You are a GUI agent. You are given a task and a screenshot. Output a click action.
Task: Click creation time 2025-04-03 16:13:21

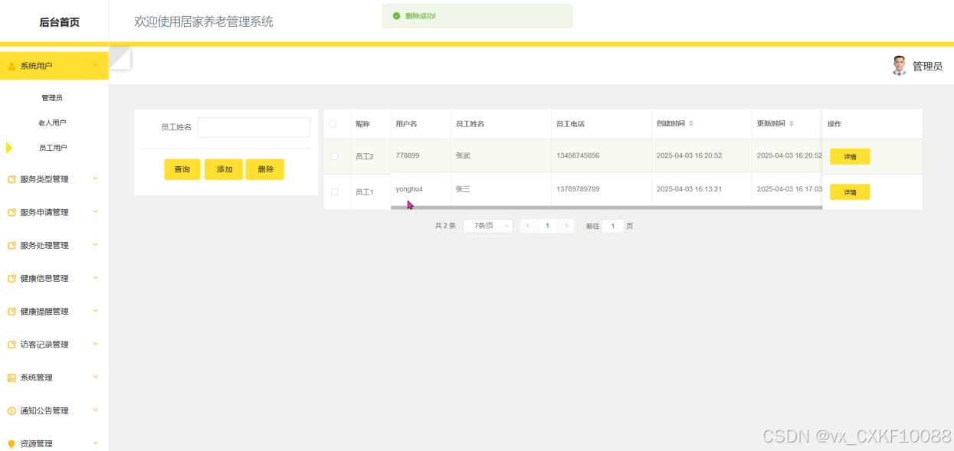690,188
